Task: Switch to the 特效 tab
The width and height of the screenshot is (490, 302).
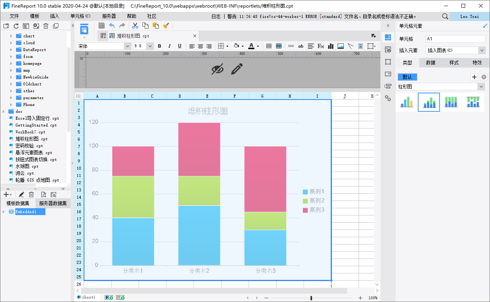Action: [477, 63]
